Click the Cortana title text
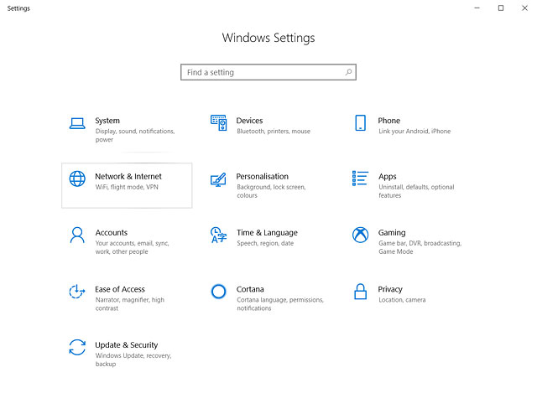Viewport: 537px width, 419px height. 250,289
